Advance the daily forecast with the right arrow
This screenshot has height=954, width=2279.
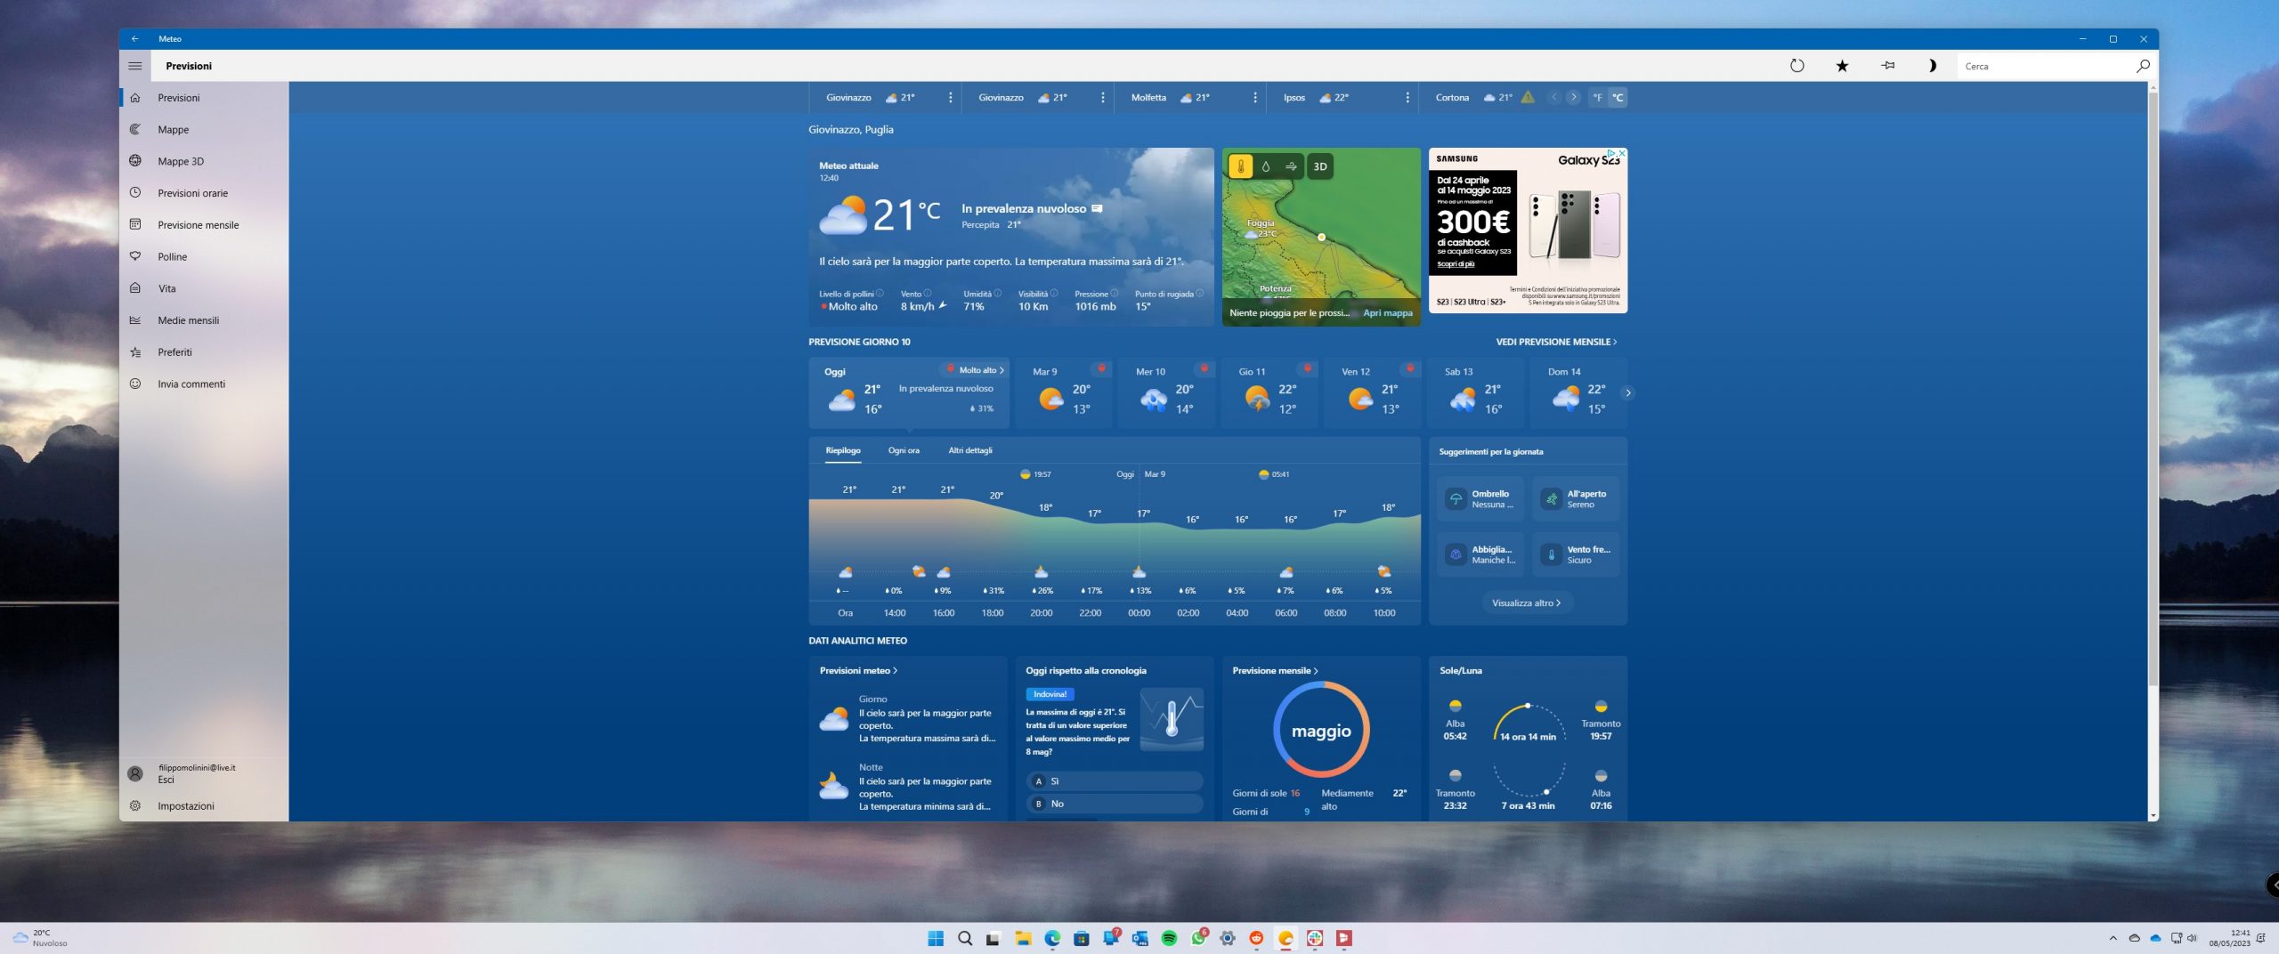(x=1628, y=393)
